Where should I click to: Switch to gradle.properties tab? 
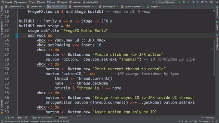[x=132, y=6]
